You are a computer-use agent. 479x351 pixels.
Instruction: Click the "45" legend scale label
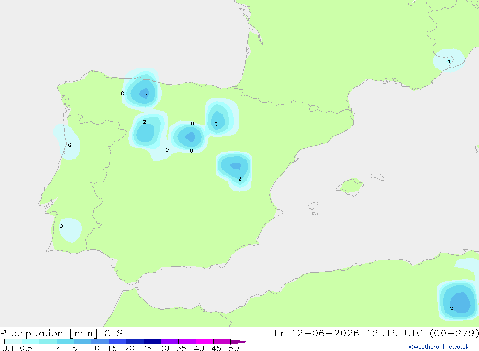pyautogui.click(x=217, y=348)
